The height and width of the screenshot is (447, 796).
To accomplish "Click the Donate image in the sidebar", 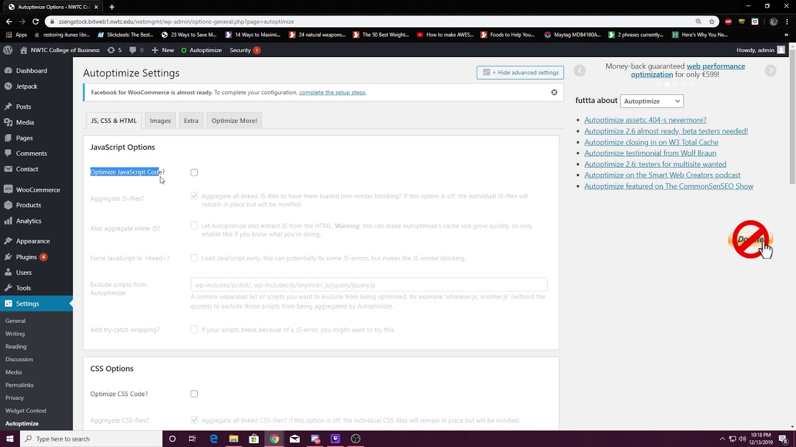I will 751,240.
